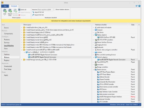This screenshot has width=144, height=108.
Task: Collapse the network prowinx64 driver folder
Action: (22, 50)
